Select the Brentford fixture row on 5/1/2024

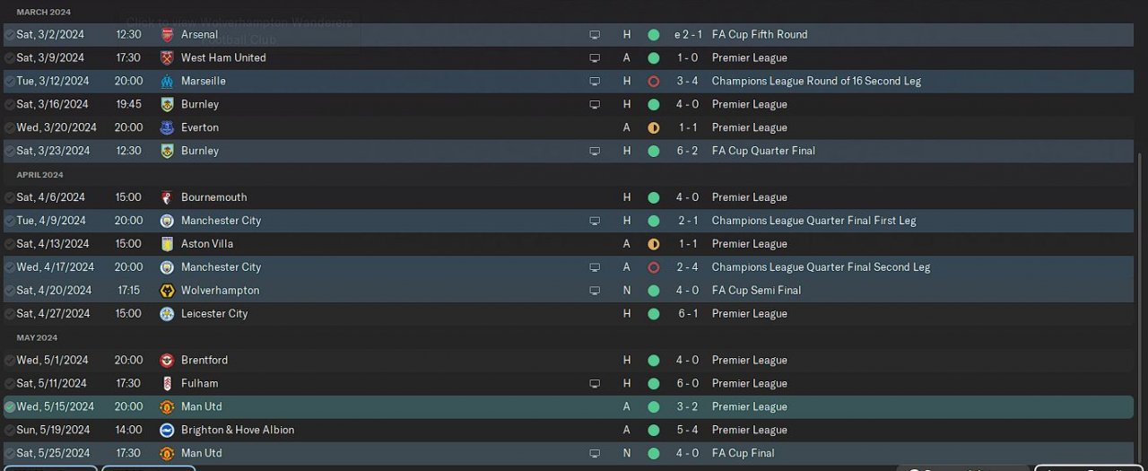click(x=569, y=361)
